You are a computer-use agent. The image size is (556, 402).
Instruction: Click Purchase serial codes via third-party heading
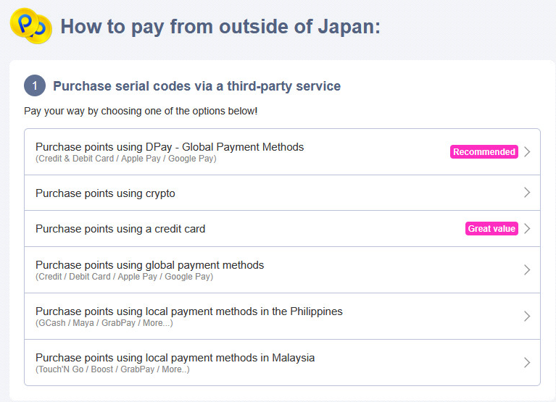tap(196, 86)
